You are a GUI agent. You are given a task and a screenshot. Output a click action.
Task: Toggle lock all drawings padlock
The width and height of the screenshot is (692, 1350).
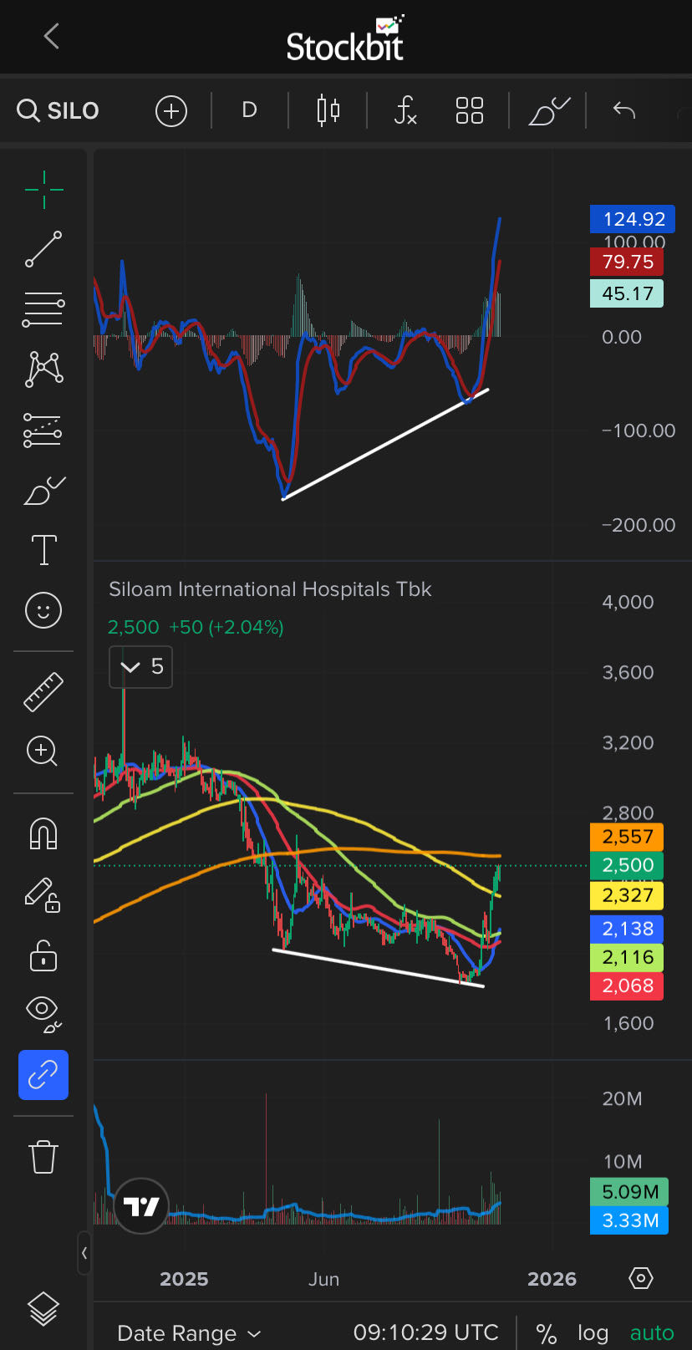pos(43,955)
